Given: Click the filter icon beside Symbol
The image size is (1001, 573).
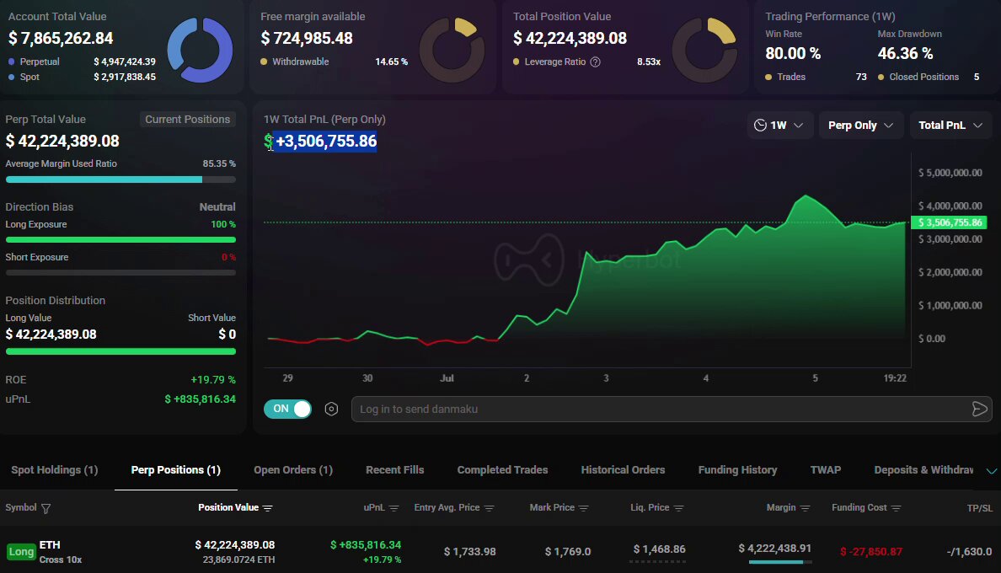Looking at the screenshot, I should click(46, 508).
